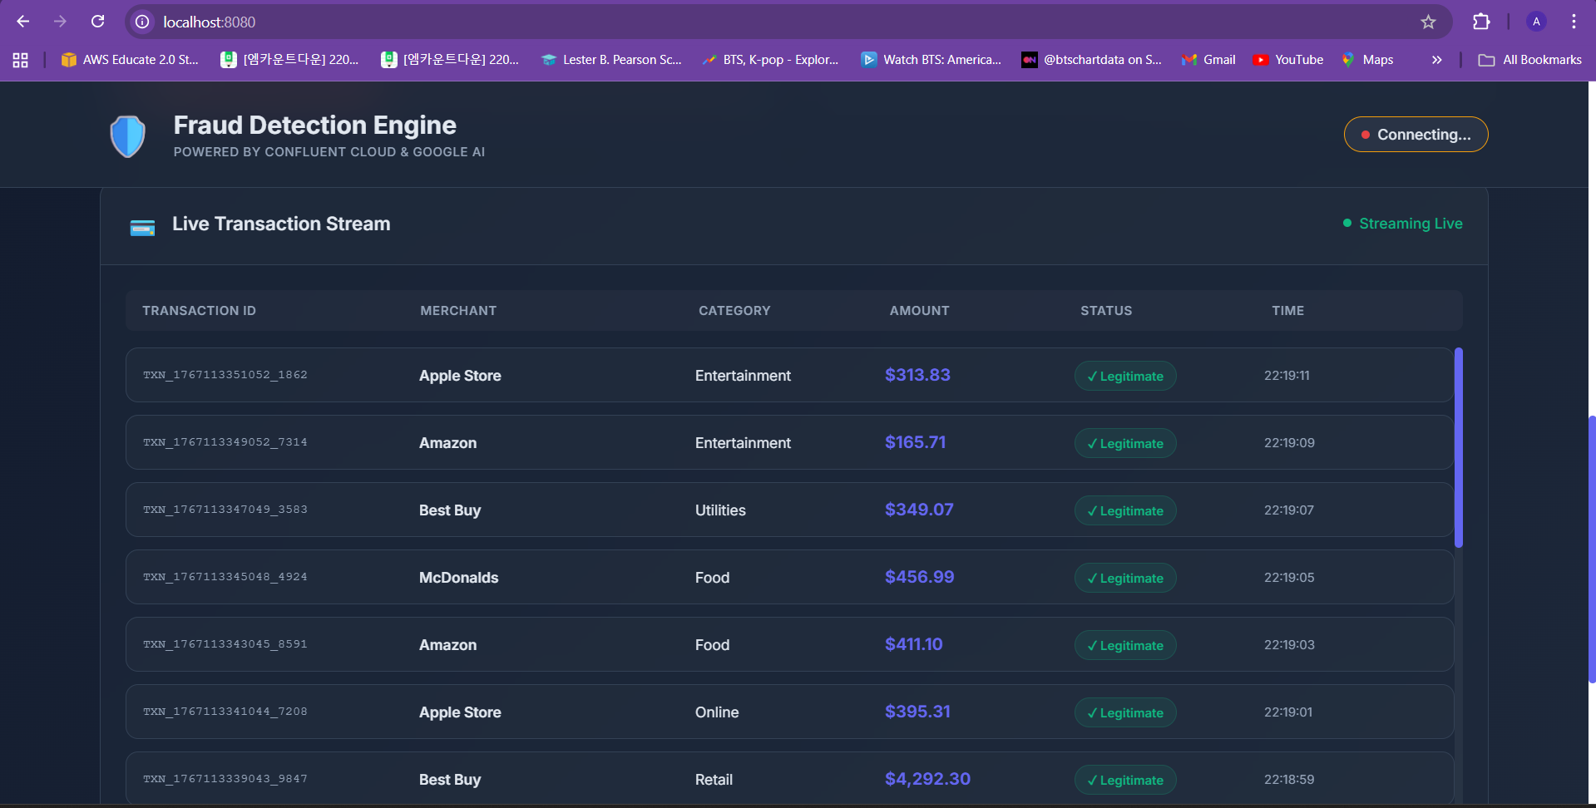Click the McDonalds merchant name
Viewport: 1596px width, 808px height.
point(458,578)
